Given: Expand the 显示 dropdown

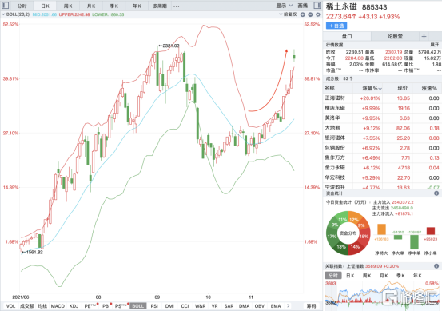Looking at the screenshot, I should coord(285,6).
